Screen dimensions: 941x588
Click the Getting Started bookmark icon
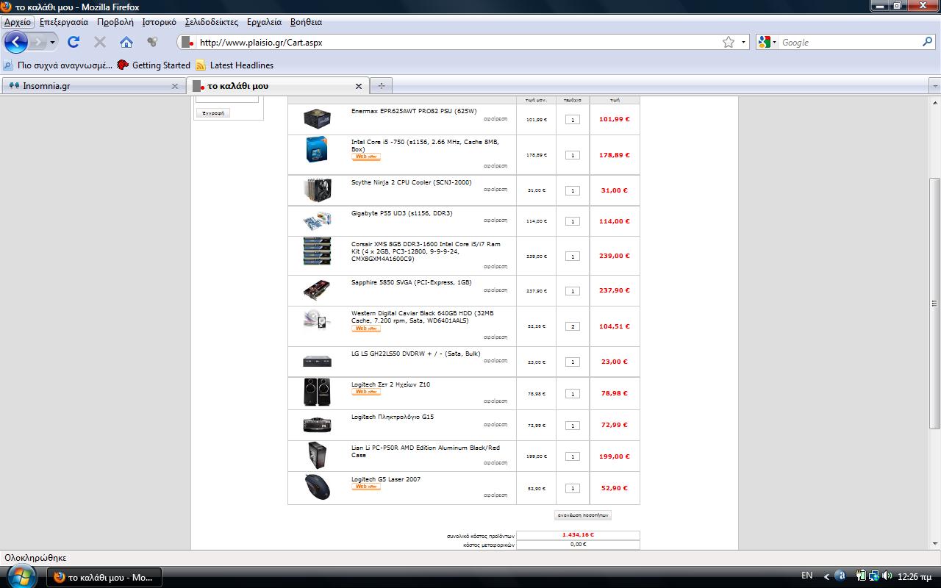click(x=123, y=65)
